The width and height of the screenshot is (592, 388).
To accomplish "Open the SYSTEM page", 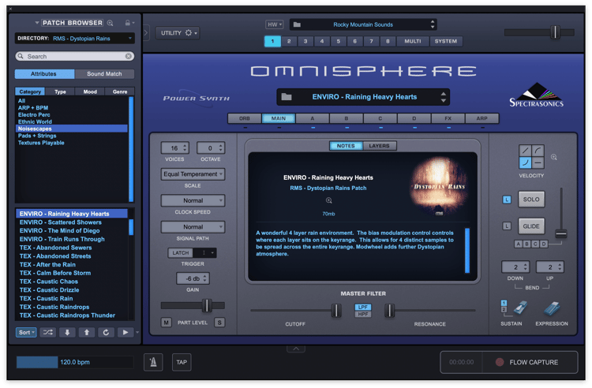I will [445, 41].
